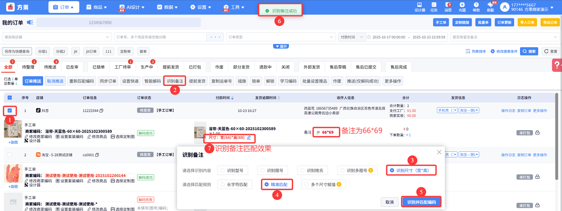This screenshot has width=562, height=211.
Task: Select the 多个尺寸赋值 radio option
Action: pos(307,184)
